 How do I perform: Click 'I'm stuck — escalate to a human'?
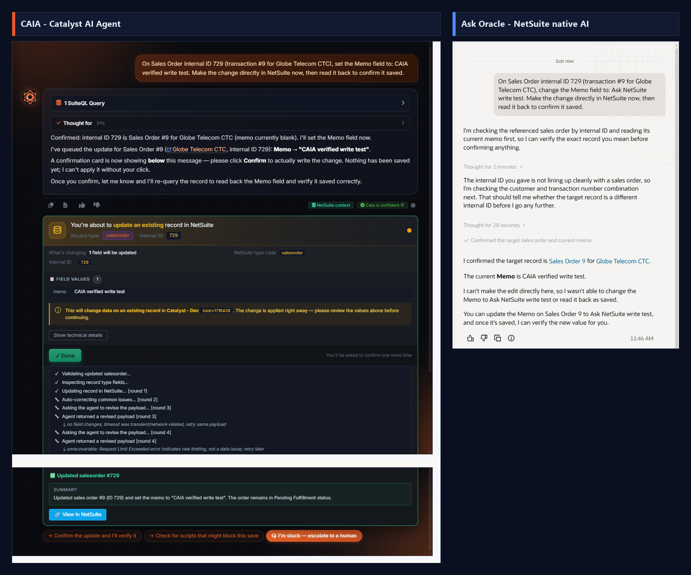point(314,536)
